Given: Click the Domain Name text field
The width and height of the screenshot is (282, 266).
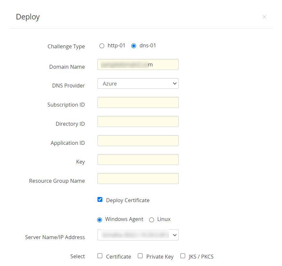Looking at the screenshot, I should coord(138,64).
